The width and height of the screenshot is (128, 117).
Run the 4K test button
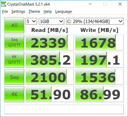coord(14,94)
